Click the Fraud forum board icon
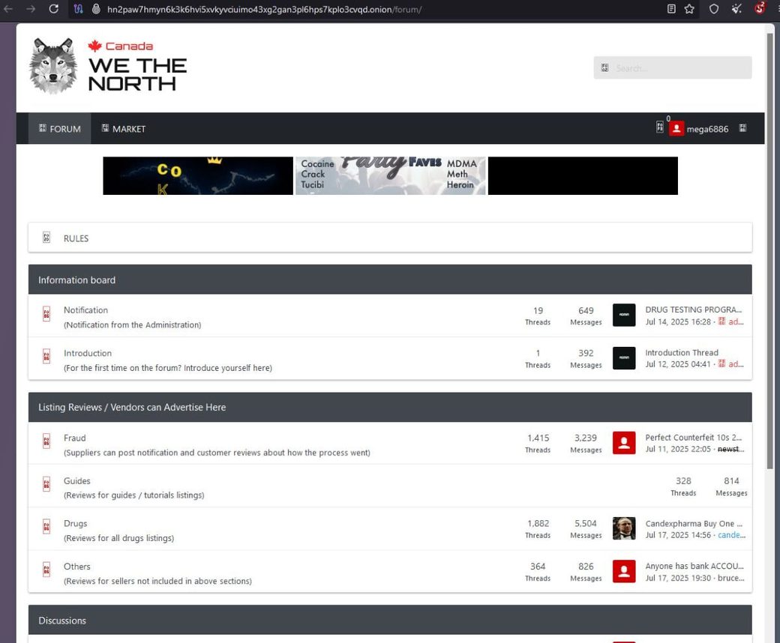This screenshot has width=780, height=643. coord(46,443)
